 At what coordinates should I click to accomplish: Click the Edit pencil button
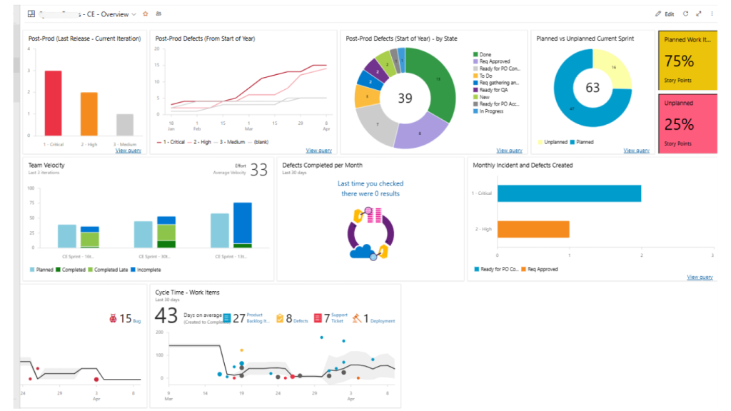(664, 14)
